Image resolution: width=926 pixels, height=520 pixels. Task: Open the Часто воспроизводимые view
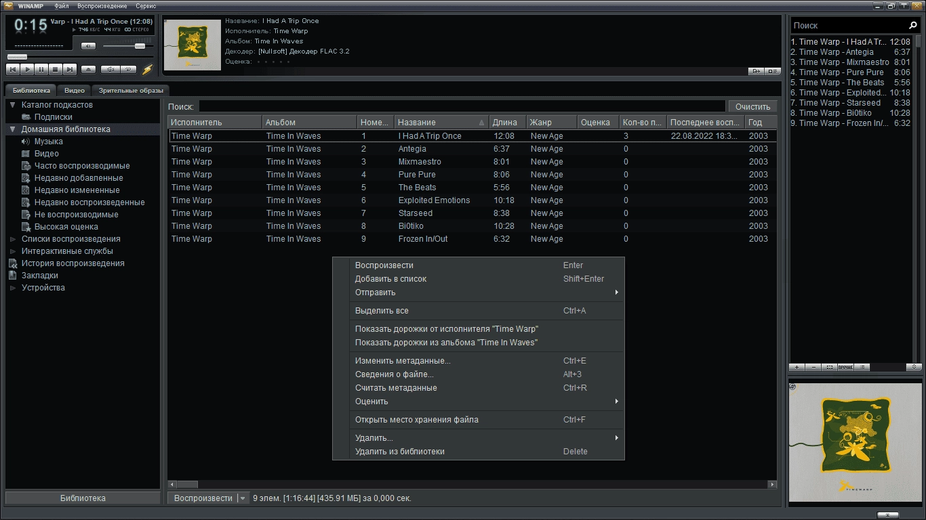(x=82, y=166)
